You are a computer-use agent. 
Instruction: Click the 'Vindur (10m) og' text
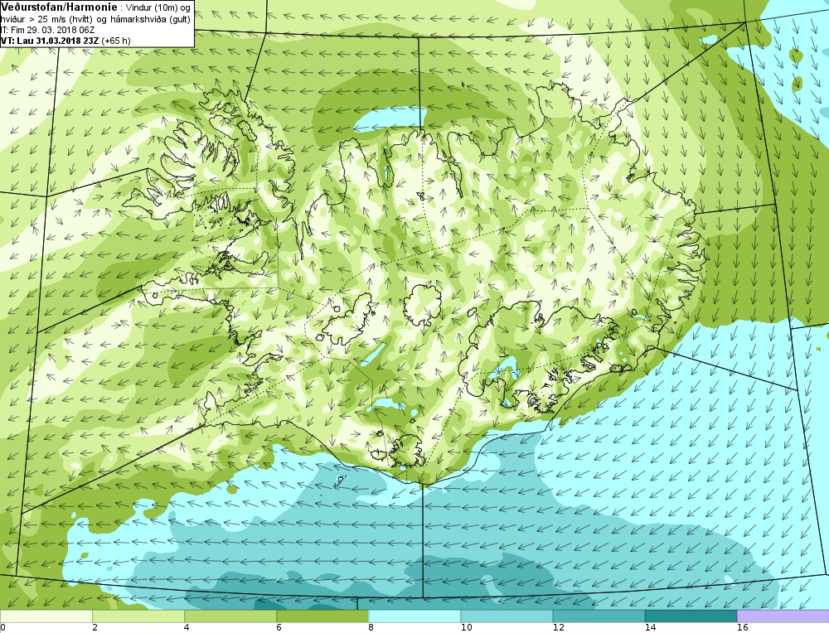(157, 8)
